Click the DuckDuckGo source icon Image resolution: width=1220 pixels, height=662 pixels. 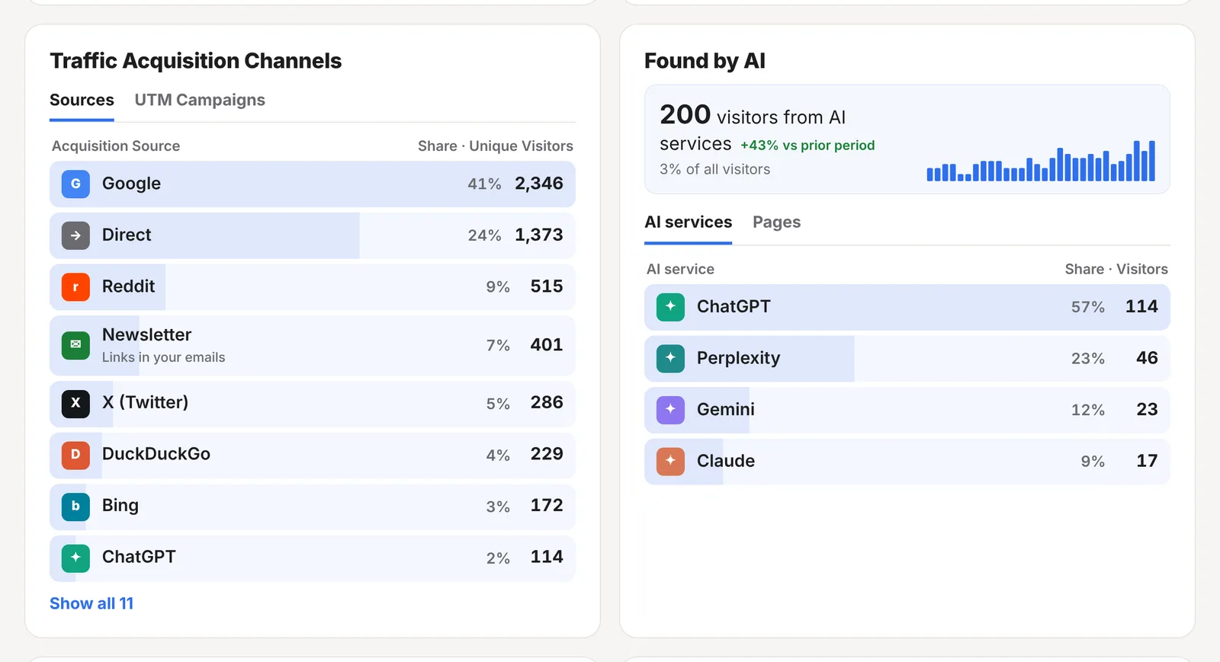click(75, 455)
